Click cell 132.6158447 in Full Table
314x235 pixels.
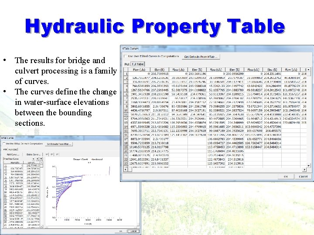[253, 147]
